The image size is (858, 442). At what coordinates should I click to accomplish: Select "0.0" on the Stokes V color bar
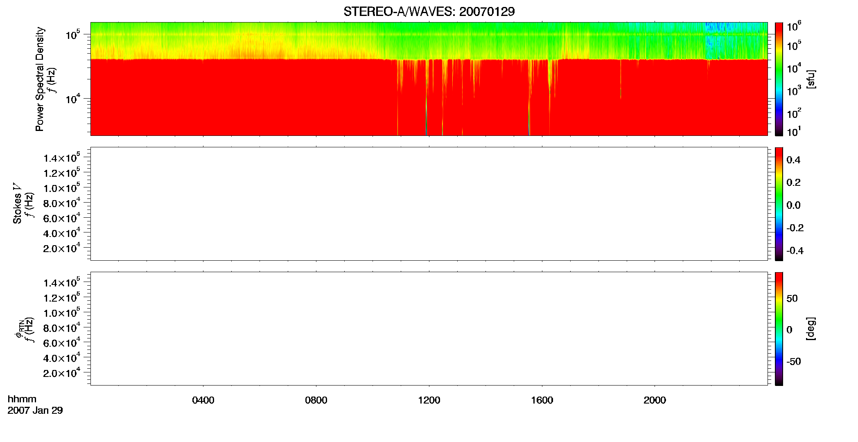793,205
